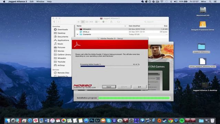Image resolution: width=220 pixels, height=124 pixels.
Task: Expand the Contents folder disclosure triangle
Action: (x=77, y=34)
